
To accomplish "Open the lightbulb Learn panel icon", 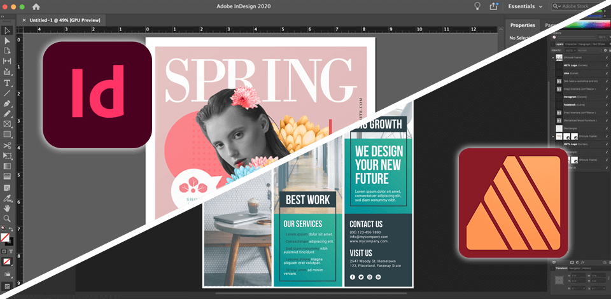I will (x=477, y=6).
